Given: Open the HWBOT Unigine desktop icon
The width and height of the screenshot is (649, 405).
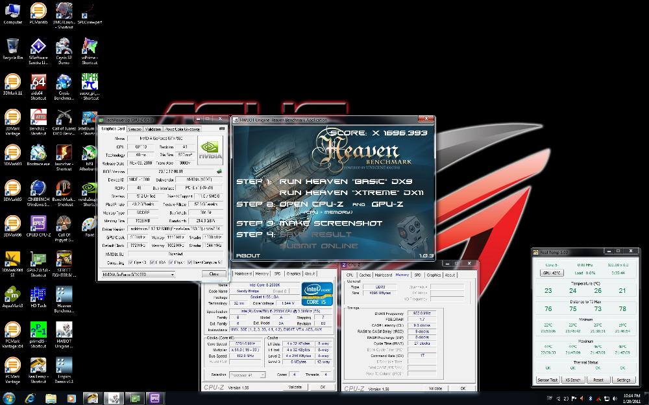Looking at the screenshot, I should 64,335.
